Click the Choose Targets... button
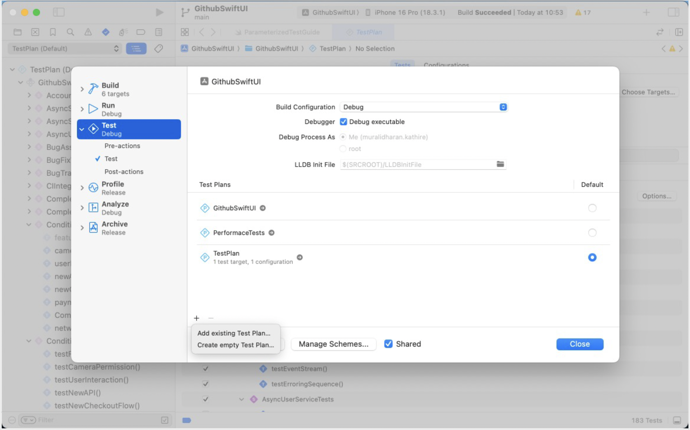 pyautogui.click(x=648, y=92)
